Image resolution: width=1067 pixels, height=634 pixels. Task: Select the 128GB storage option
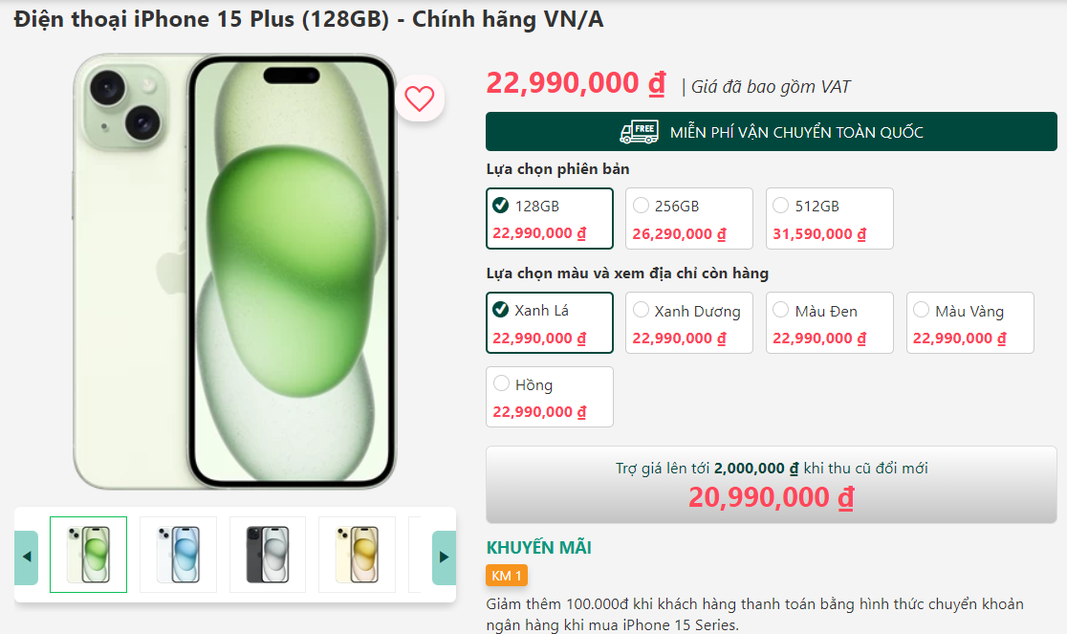pyautogui.click(x=549, y=218)
